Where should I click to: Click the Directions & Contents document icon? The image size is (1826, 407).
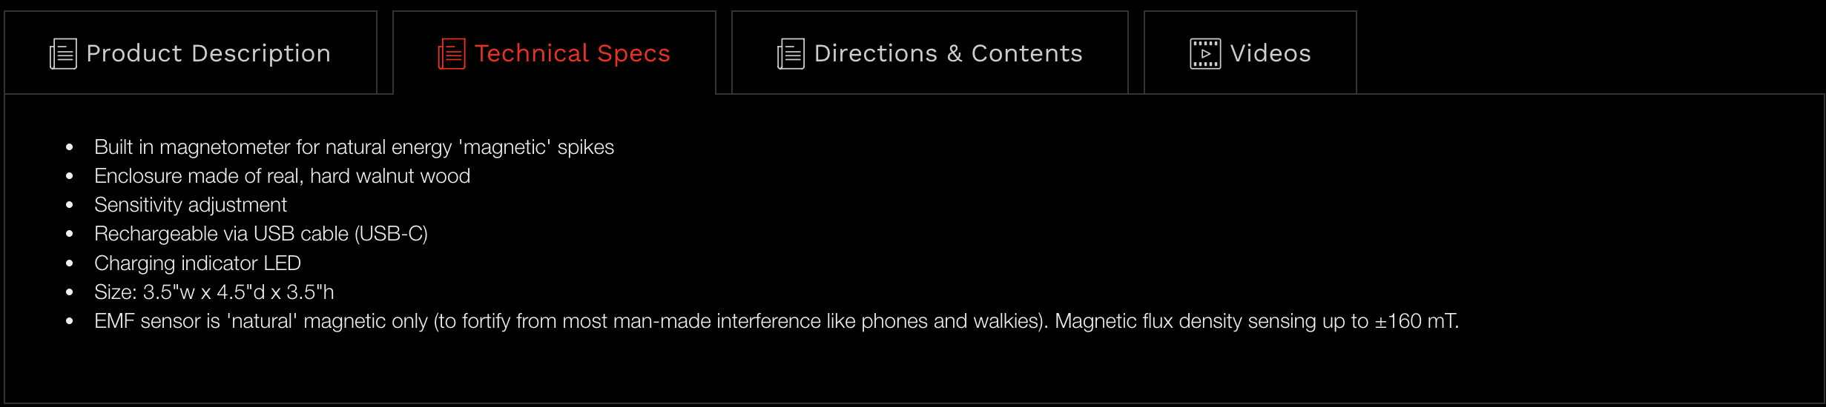(x=791, y=54)
